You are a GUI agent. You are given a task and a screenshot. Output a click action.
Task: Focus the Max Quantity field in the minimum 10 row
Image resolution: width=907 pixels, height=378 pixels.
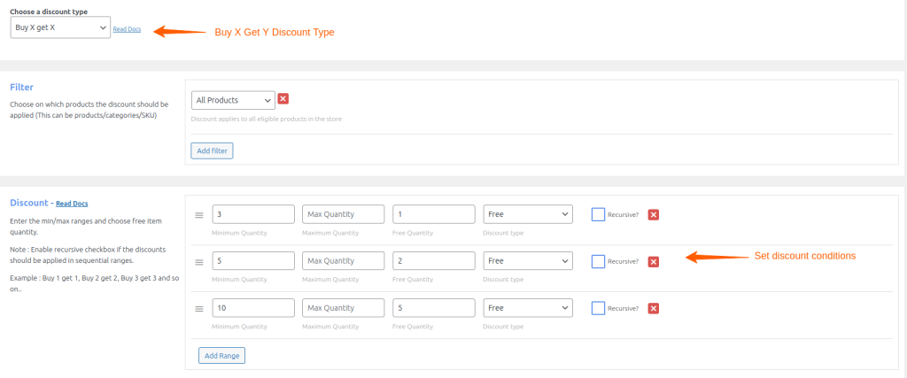(x=344, y=307)
